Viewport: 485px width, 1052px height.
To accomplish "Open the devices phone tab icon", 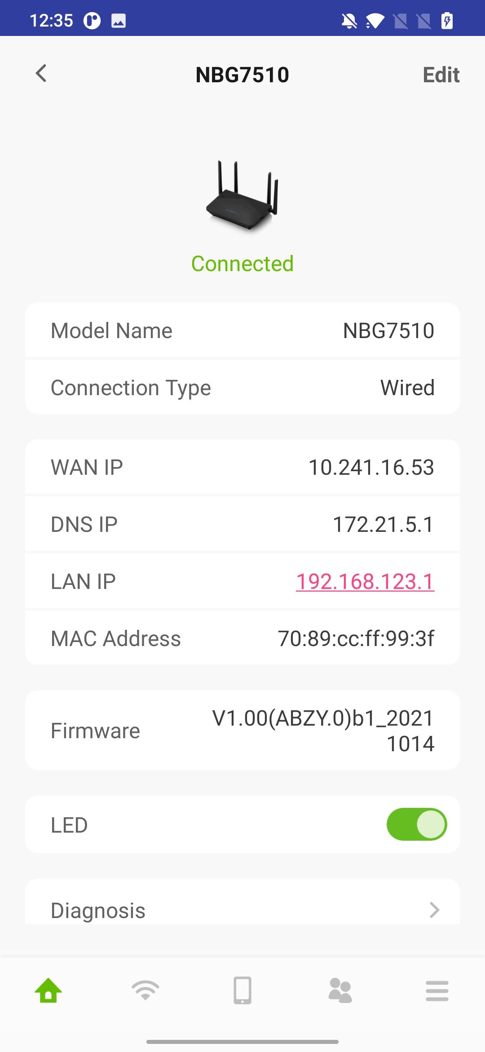I will [x=242, y=990].
